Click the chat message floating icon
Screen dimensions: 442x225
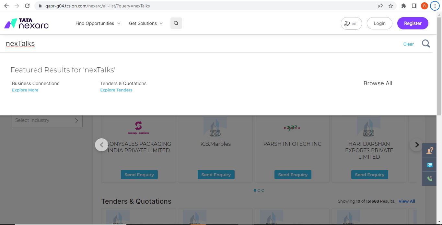click(x=430, y=165)
